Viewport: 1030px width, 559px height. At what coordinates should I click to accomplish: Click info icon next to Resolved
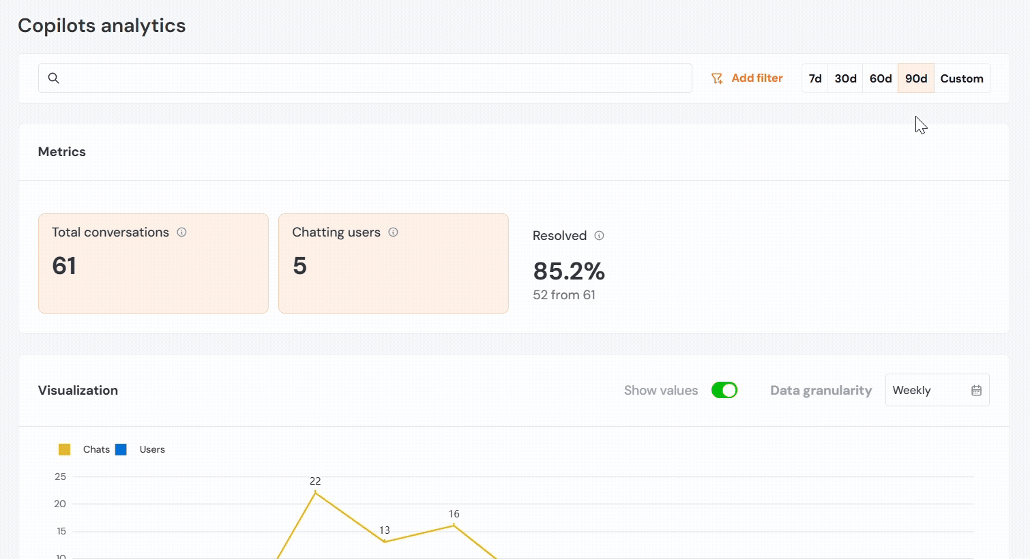(599, 236)
